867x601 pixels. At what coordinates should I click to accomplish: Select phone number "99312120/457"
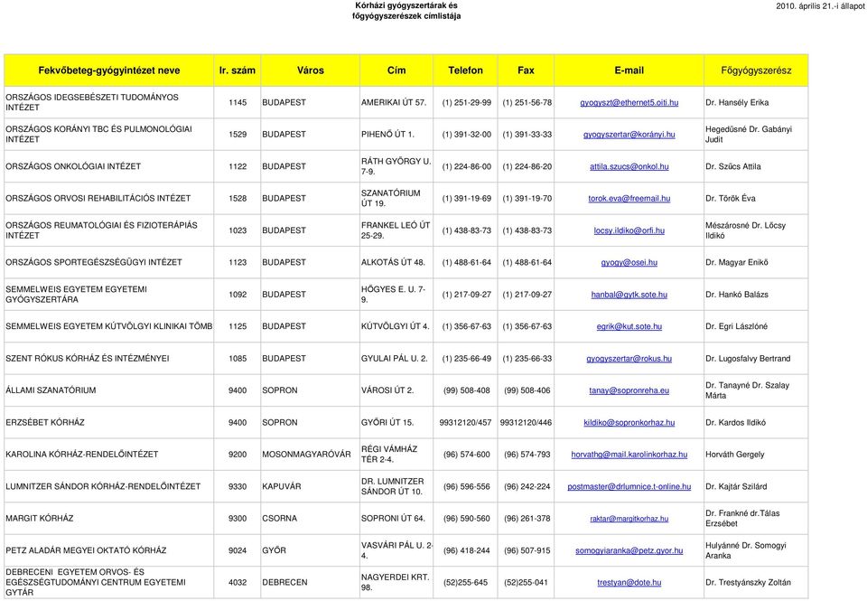tap(466, 422)
